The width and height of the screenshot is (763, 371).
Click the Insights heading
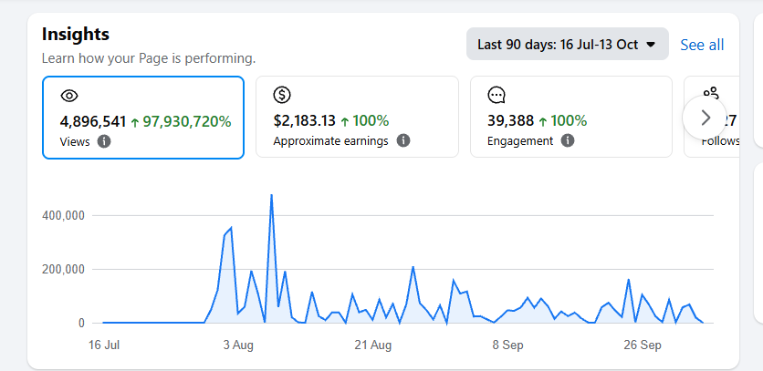pyautogui.click(x=76, y=35)
